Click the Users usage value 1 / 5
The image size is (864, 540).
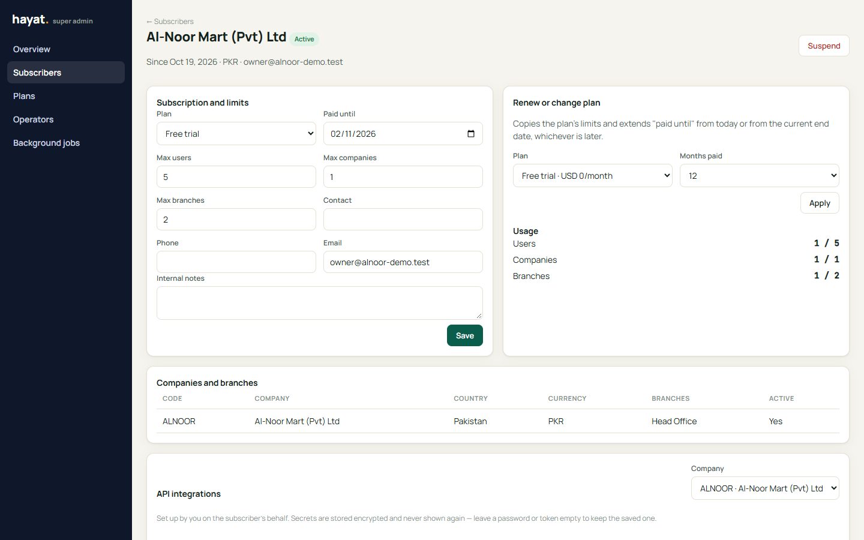click(827, 243)
